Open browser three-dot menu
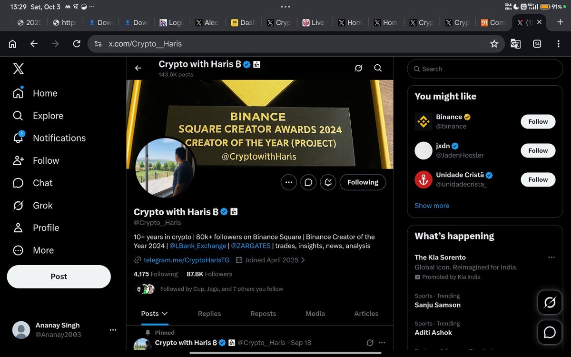Screen dimensions: 571x357 point(558,44)
